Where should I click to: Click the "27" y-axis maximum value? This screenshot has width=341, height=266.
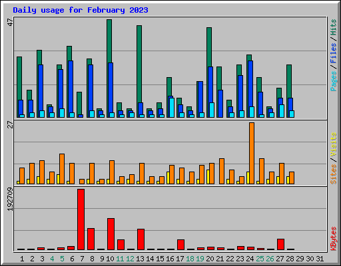(x=10, y=124)
